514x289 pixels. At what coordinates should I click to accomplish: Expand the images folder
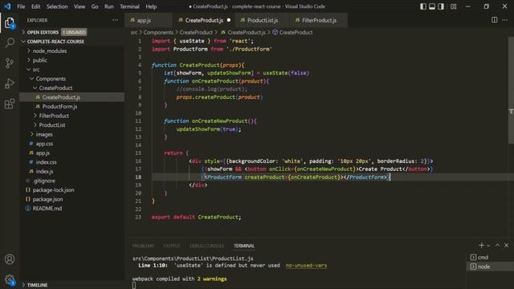click(72, 134)
